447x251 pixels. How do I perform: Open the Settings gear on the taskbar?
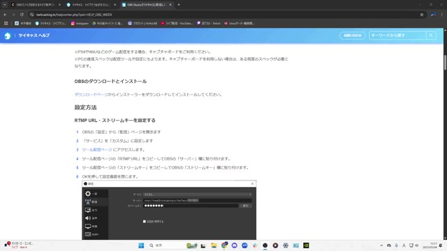(286, 245)
